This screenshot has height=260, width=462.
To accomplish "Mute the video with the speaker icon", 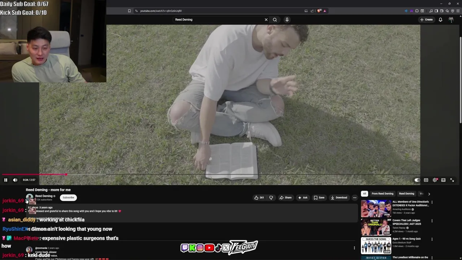I will pyautogui.click(x=15, y=180).
